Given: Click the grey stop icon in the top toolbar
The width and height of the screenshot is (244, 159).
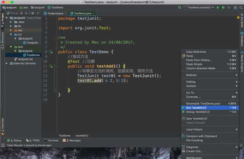Looking at the screenshot, I should (x=229, y=7).
